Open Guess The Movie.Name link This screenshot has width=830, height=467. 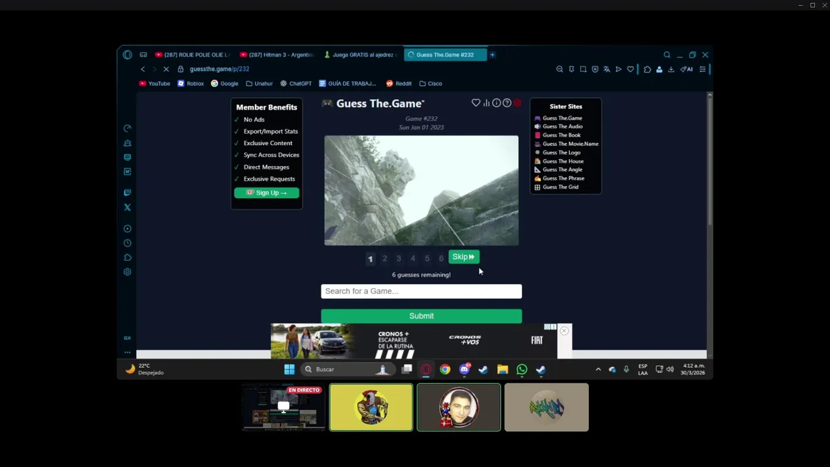[566, 144]
